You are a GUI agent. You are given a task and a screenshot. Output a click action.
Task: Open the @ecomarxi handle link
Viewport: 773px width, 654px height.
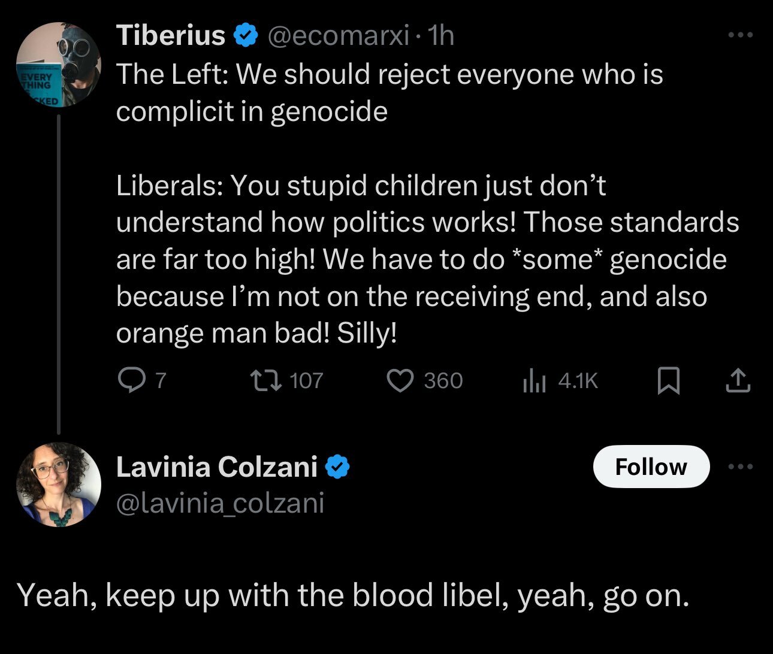[337, 36]
